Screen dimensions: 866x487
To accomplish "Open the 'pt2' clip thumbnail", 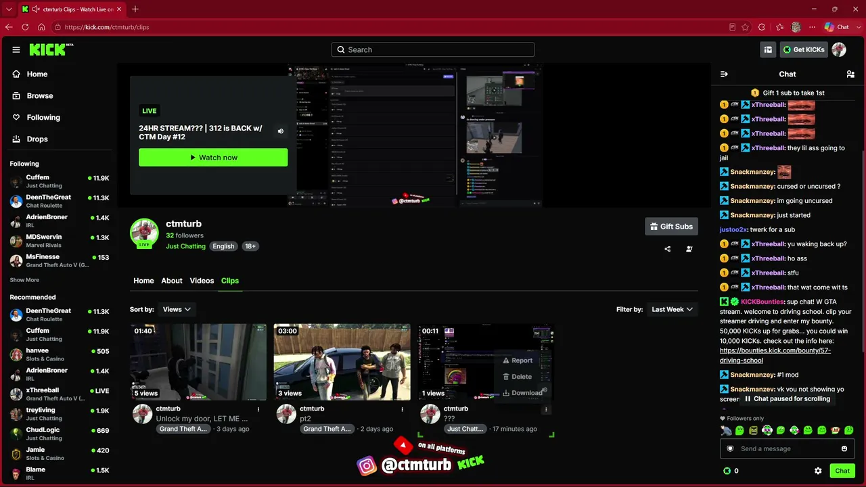I will (x=342, y=362).
